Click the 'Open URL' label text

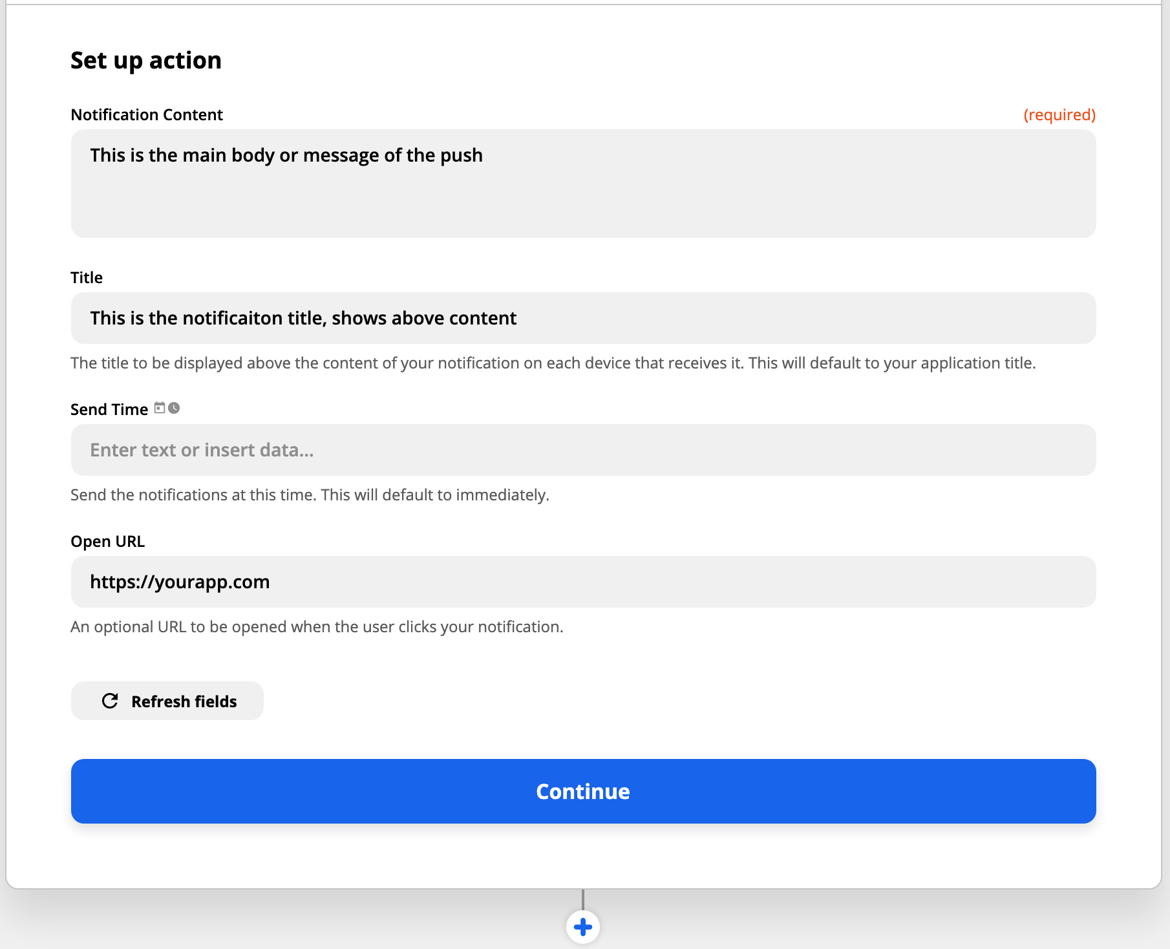(x=107, y=542)
